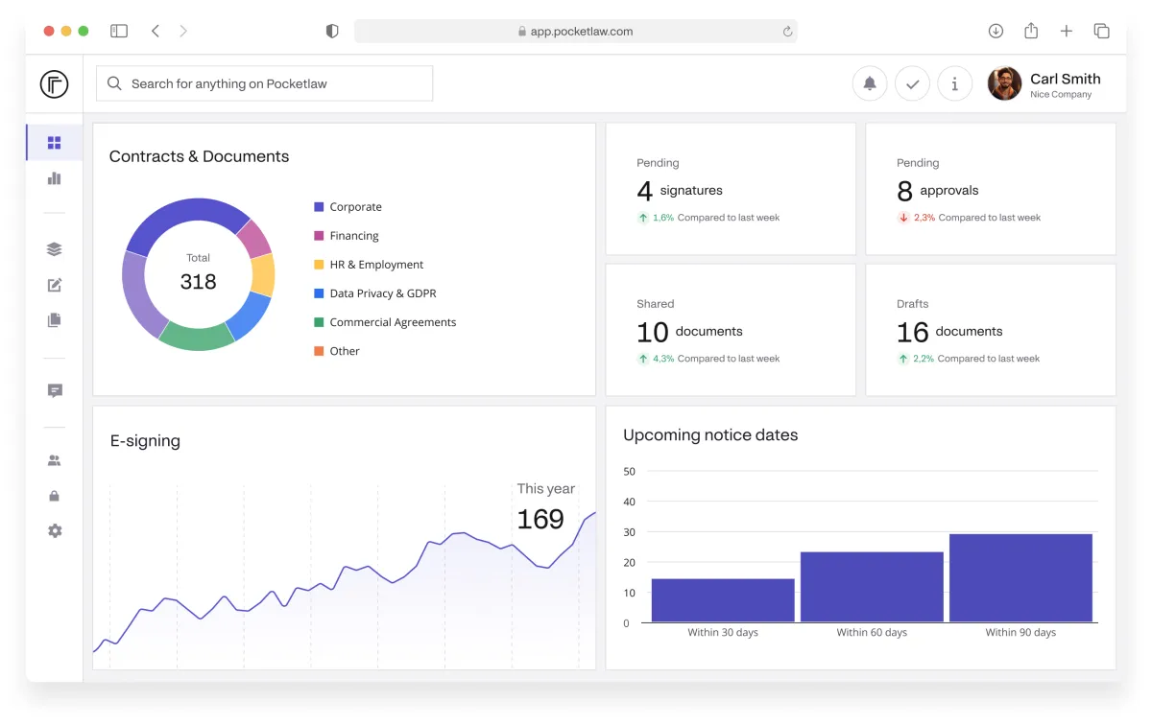Click the Within 90 days bar
Screen dimensions: 1152x725
coord(1020,577)
